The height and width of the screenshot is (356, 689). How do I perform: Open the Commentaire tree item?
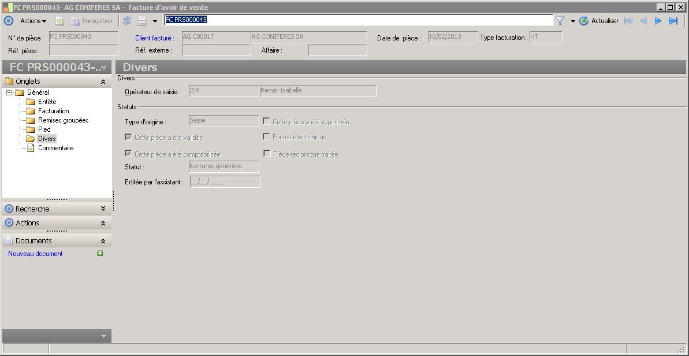(56, 148)
